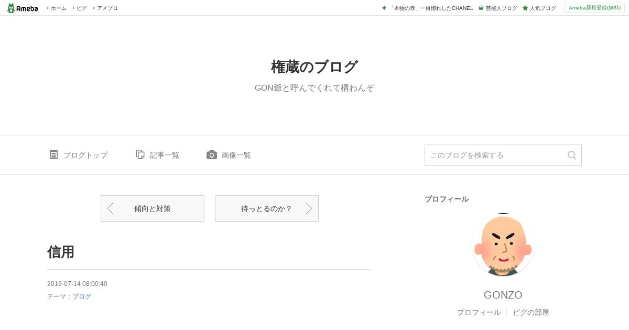The height and width of the screenshot is (330, 629).
Task: Go to previous post 傾向と対策
Action: pyautogui.click(x=153, y=208)
